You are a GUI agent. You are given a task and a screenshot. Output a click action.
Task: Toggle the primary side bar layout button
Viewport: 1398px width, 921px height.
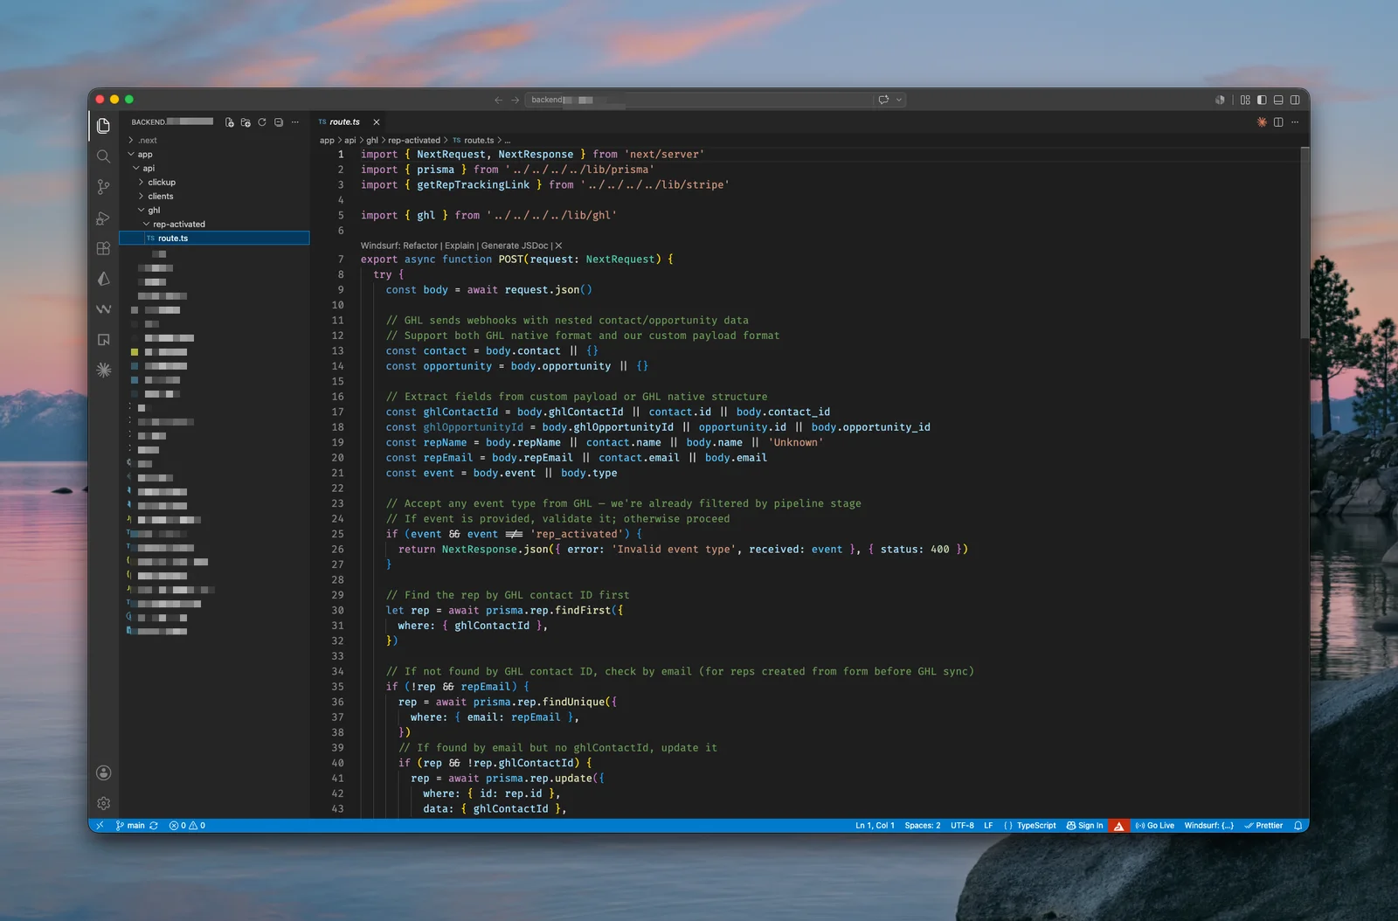tap(1262, 100)
